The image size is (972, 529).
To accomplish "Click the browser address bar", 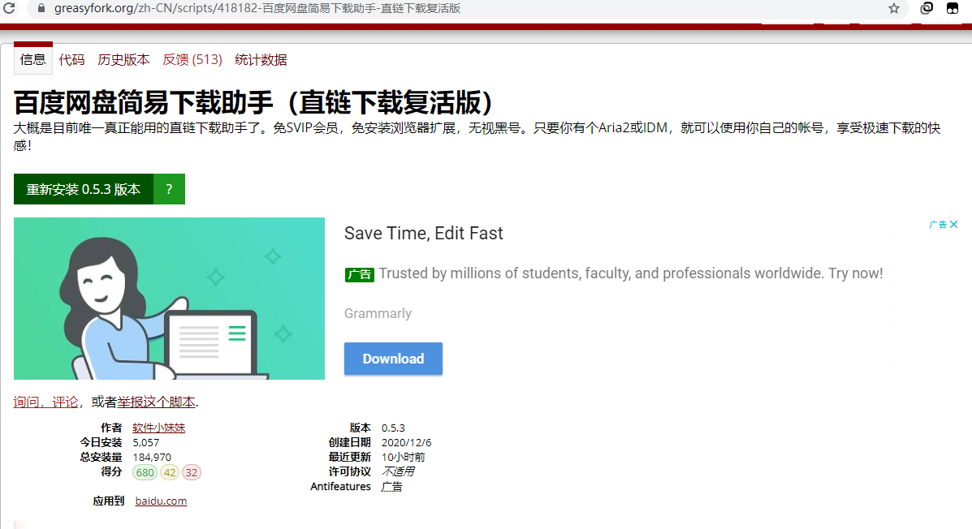I will point(325,9).
